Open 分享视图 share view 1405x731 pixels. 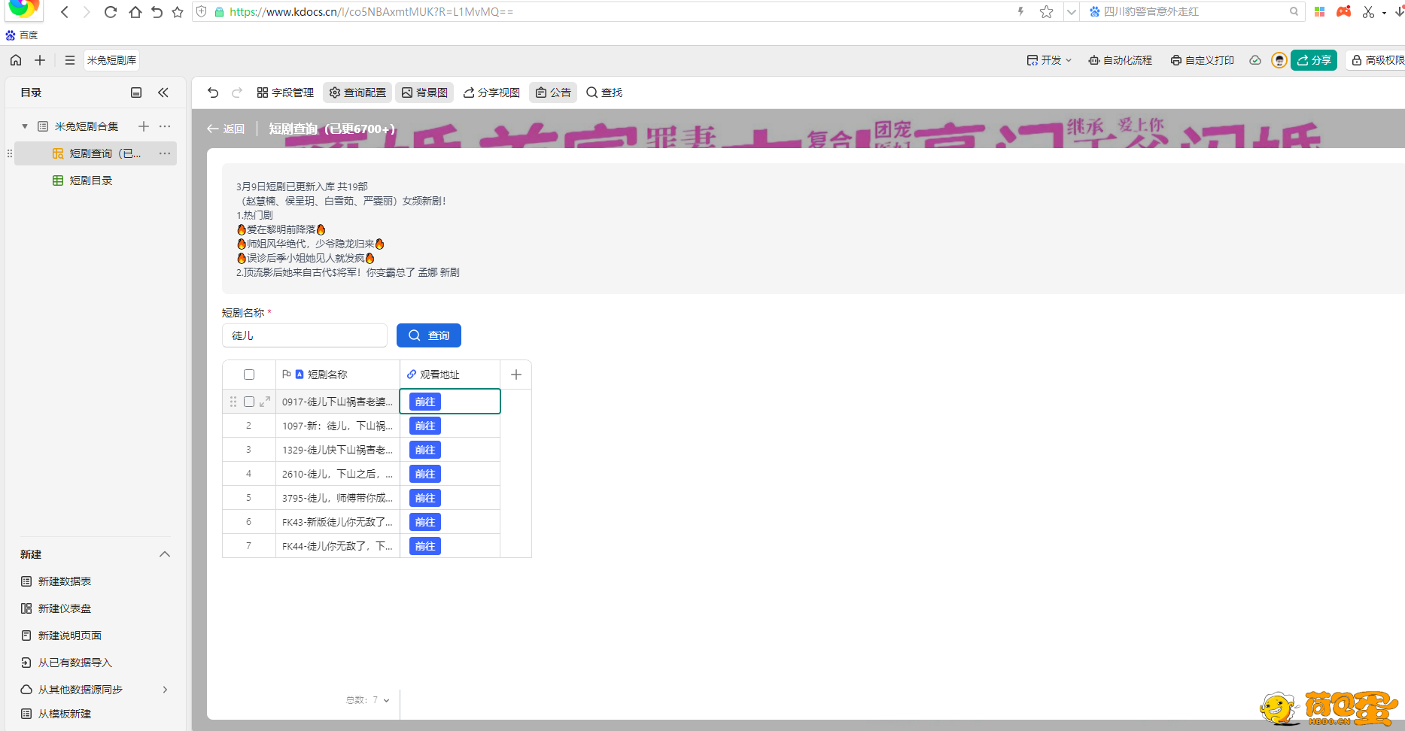tap(491, 93)
